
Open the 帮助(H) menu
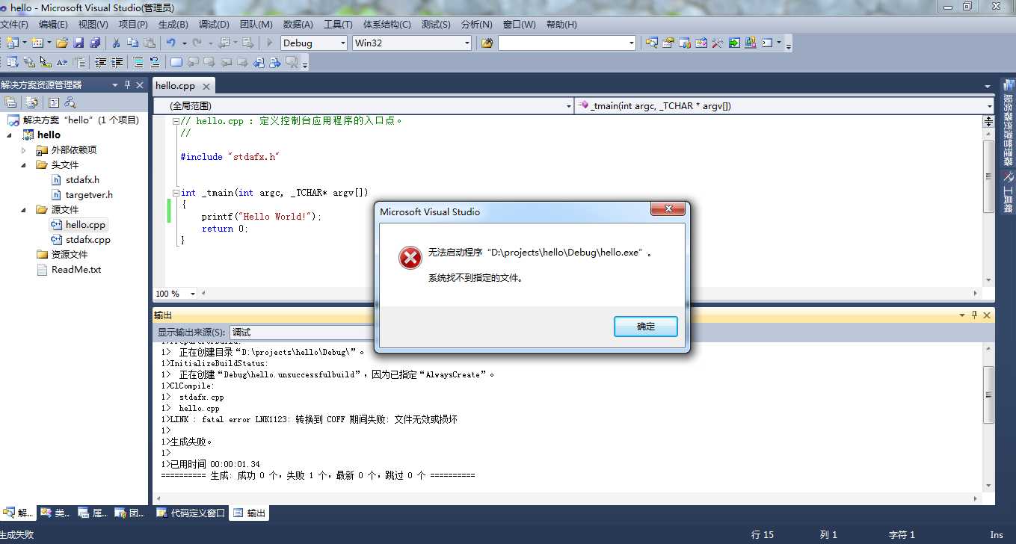[561, 24]
